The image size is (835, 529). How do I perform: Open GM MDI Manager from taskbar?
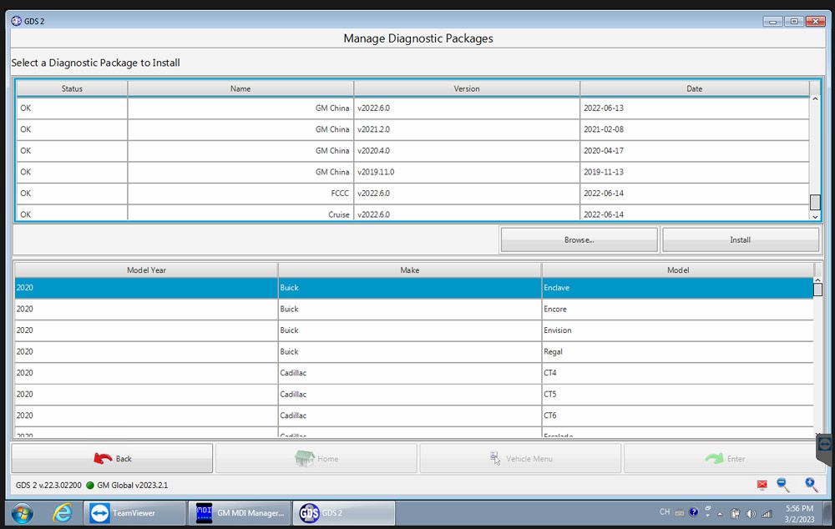[240, 512]
